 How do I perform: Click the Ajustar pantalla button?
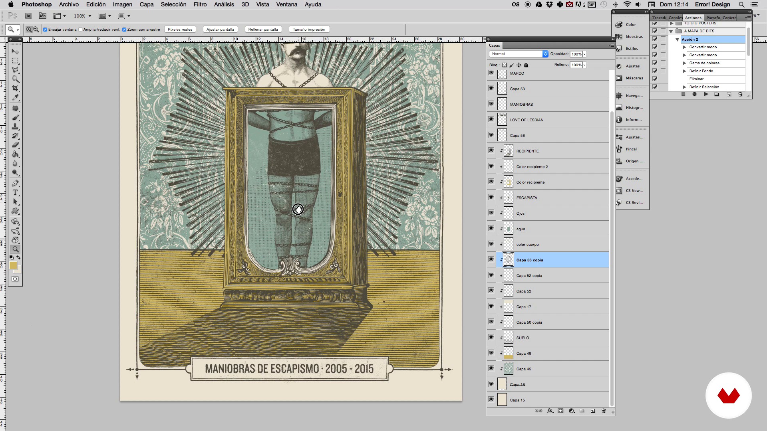[220, 30]
